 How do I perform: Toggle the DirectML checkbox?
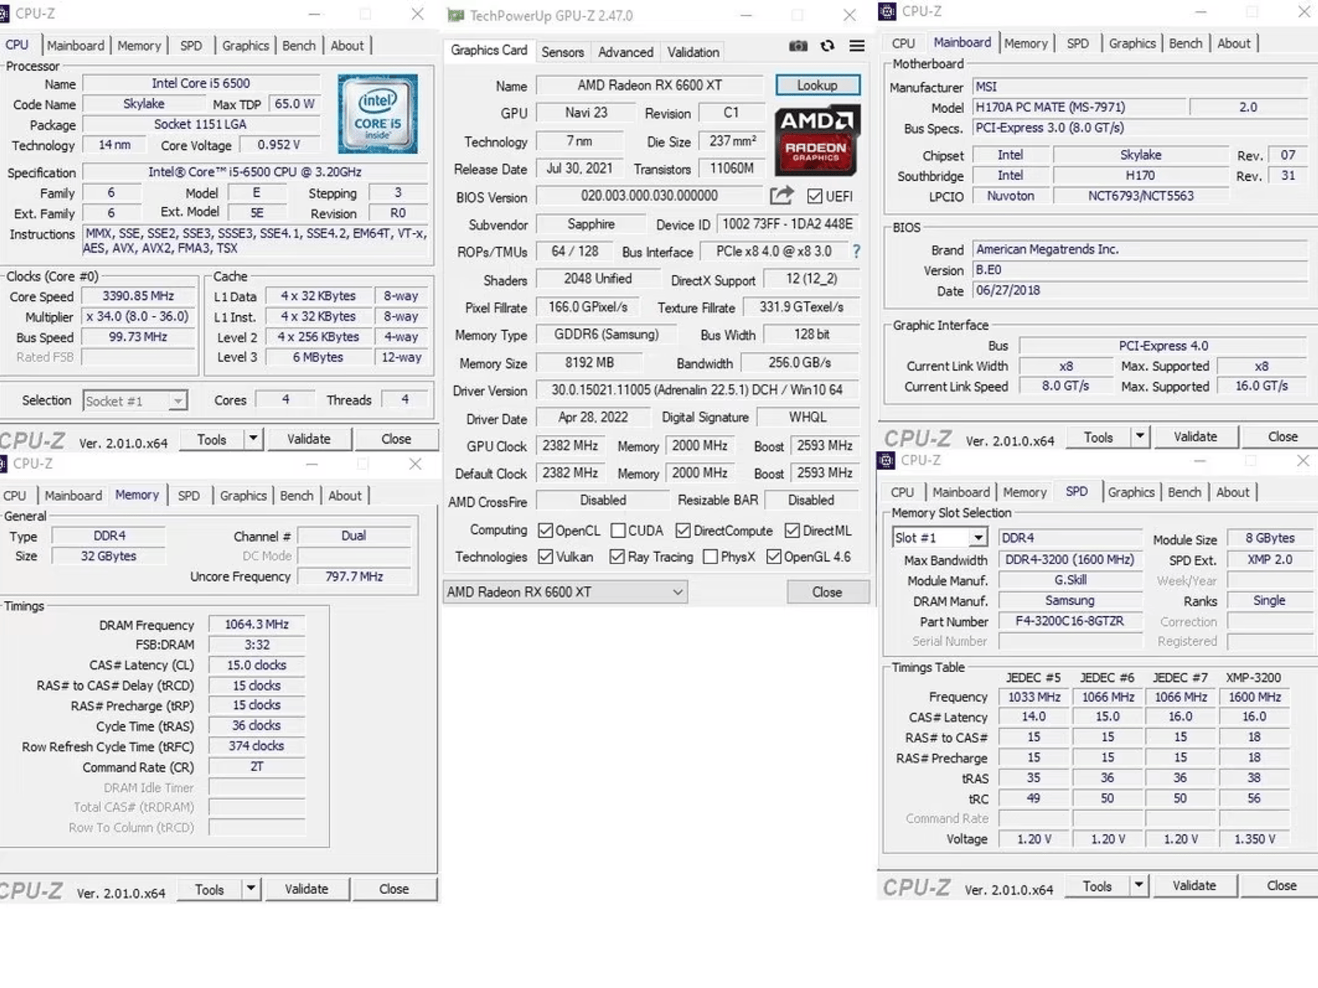[792, 531]
